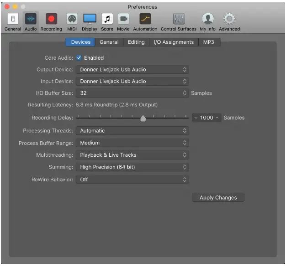The height and width of the screenshot is (267, 291).
Task: Open the Multithreading dropdown
Action: point(132,155)
